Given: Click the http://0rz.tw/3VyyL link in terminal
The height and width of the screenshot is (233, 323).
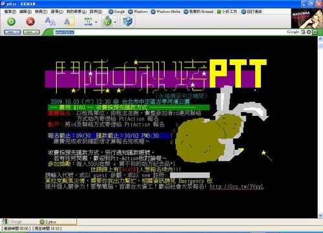Looking at the screenshot, I should pyautogui.click(x=236, y=187).
